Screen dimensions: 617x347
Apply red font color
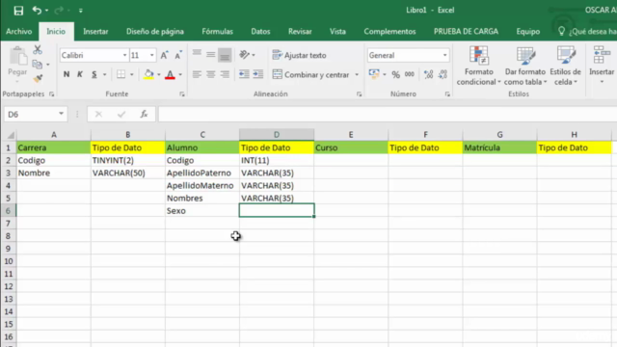170,74
